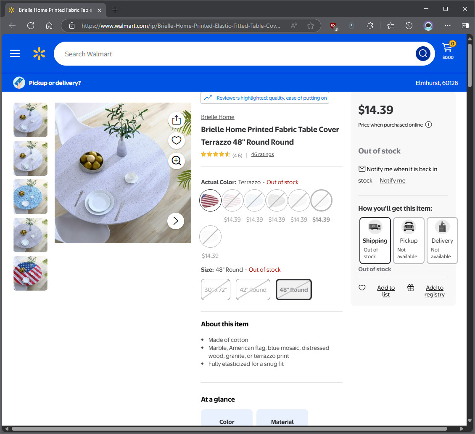475x434 pixels.
Task: Click the share icon on product image
Action: pyautogui.click(x=176, y=120)
